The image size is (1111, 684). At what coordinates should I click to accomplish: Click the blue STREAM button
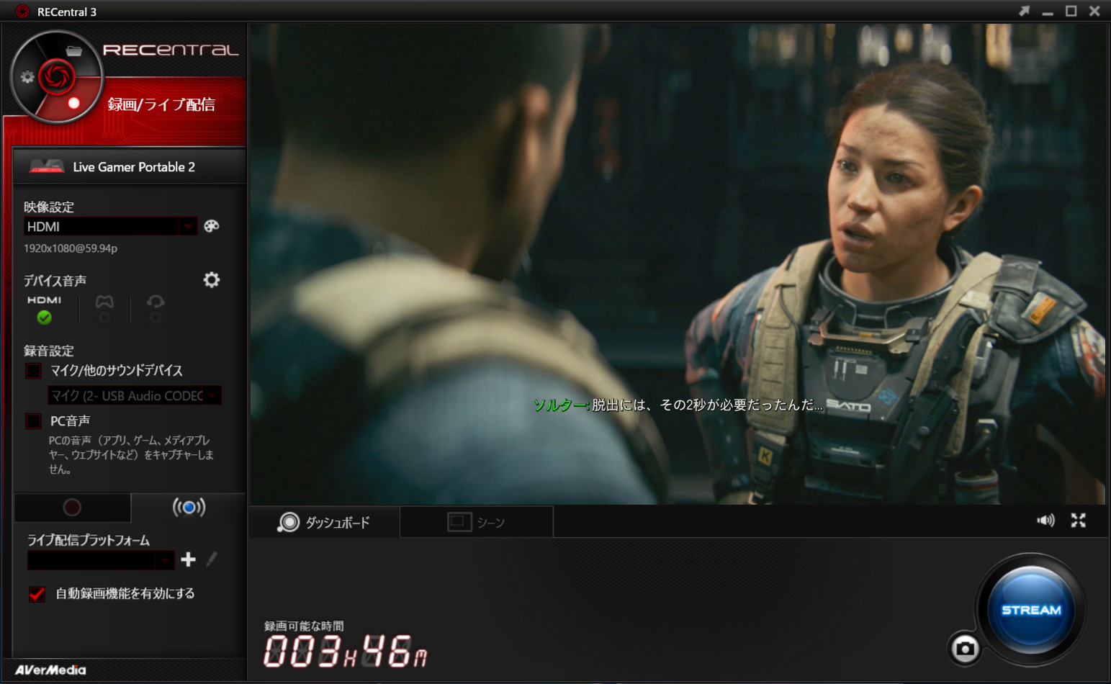click(1031, 610)
